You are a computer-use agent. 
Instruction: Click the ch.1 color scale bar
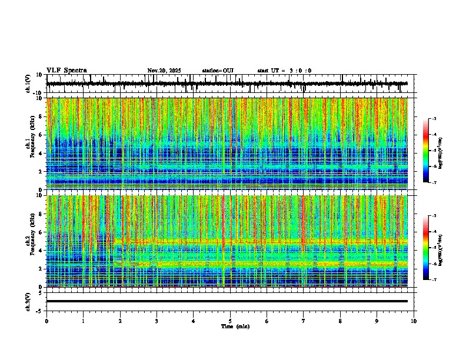[426, 151]
